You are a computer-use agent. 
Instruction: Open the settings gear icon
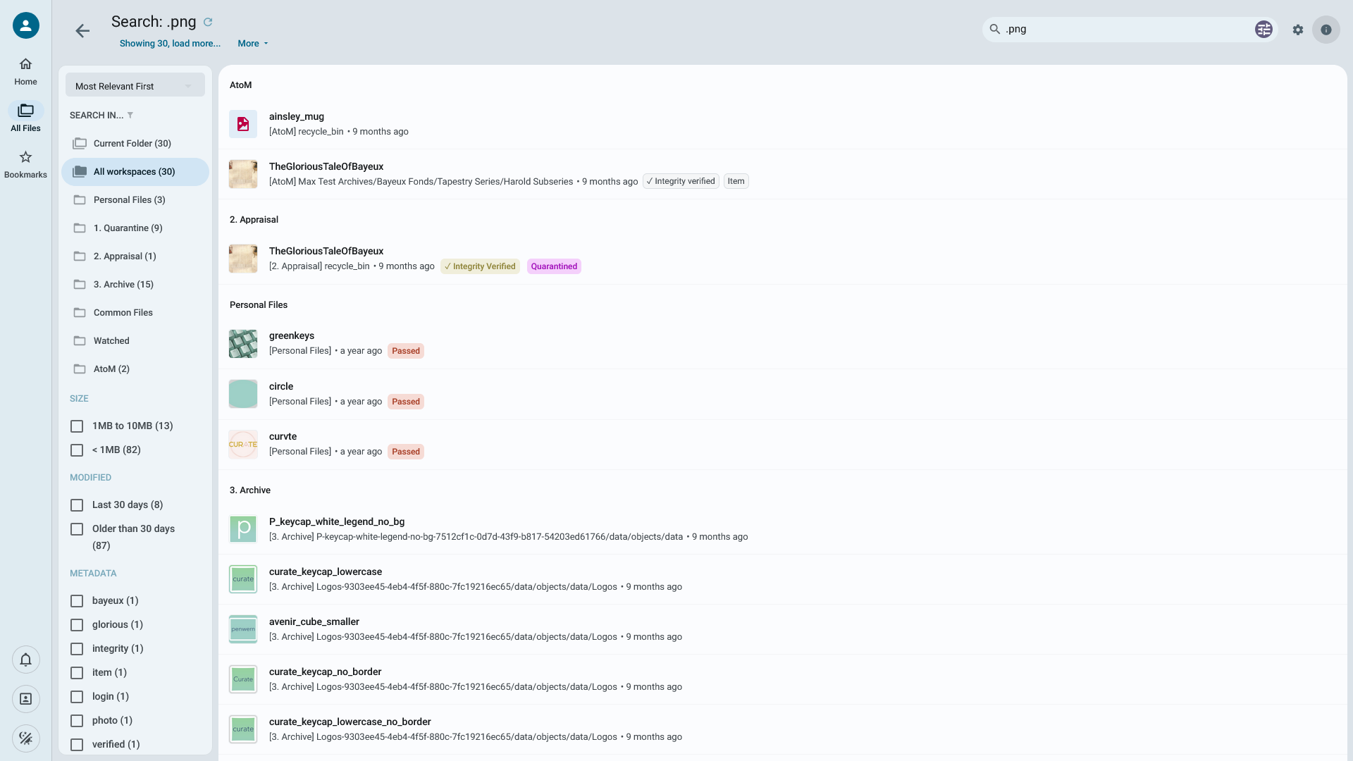[x=1298, y=30]
